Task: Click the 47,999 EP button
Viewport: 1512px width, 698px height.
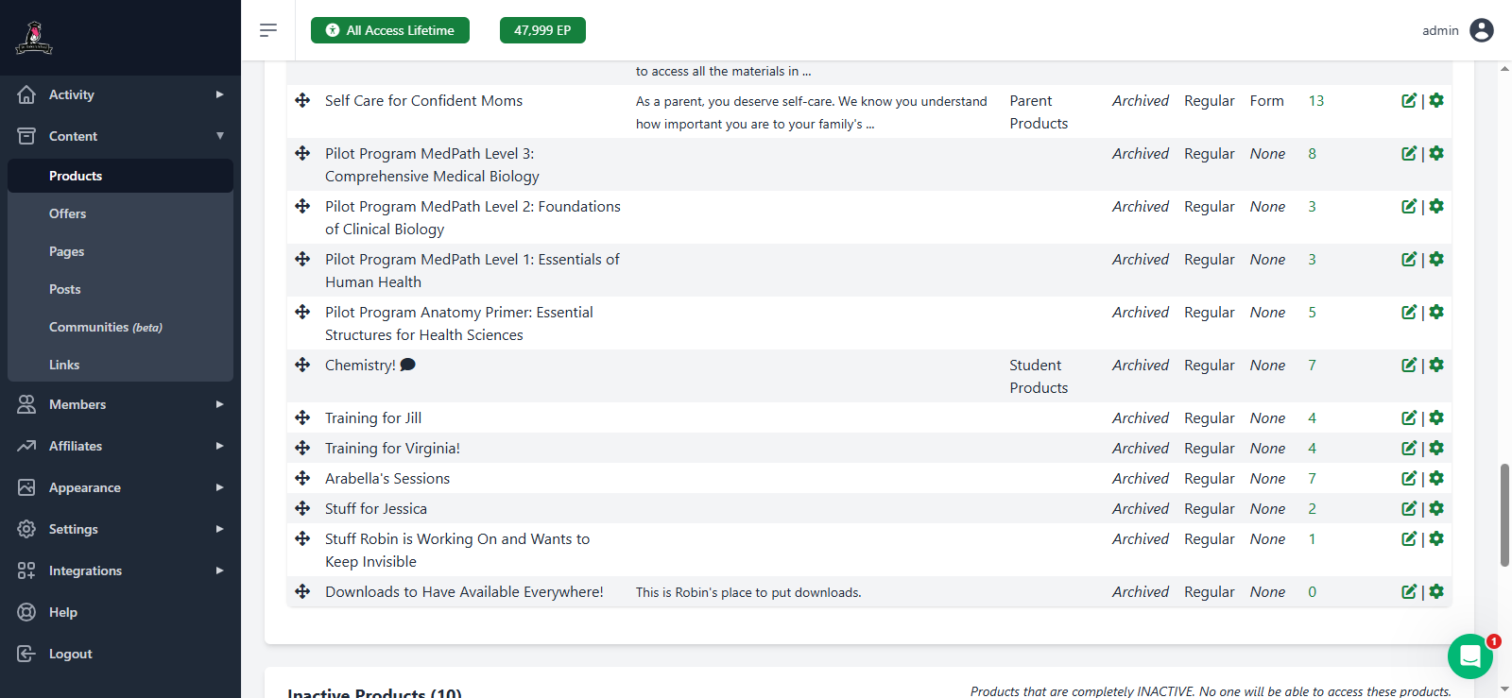Action: click(x=542, y=30)
